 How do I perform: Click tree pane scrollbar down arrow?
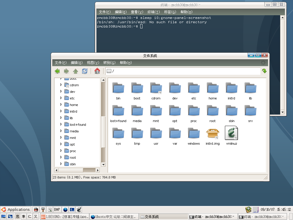pyautogui.click(x=103, y=164)
